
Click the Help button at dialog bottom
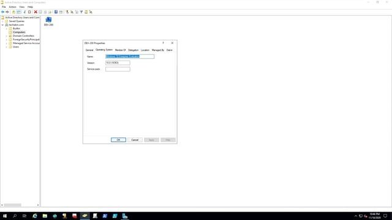click(x=168, y=140)
